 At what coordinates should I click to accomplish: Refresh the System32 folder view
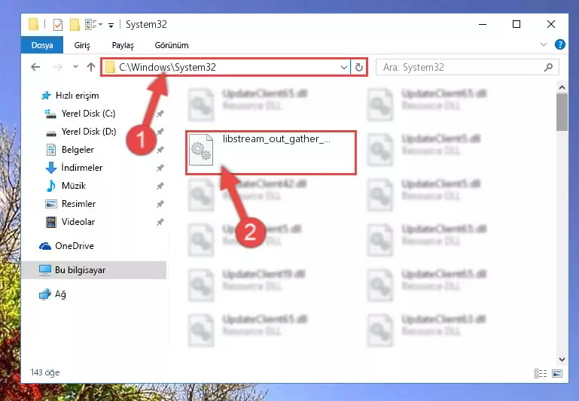pos(359,68)
